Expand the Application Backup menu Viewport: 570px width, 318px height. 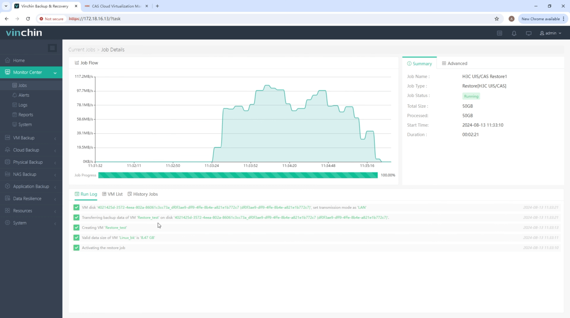click(x=31, y=186)
